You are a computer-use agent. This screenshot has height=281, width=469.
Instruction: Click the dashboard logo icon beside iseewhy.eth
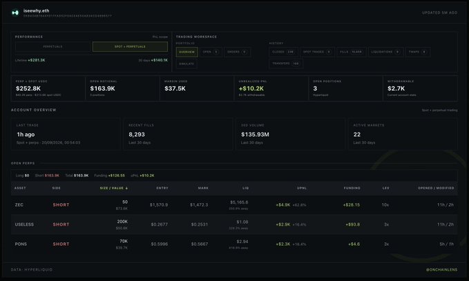(x=15, y=12)
